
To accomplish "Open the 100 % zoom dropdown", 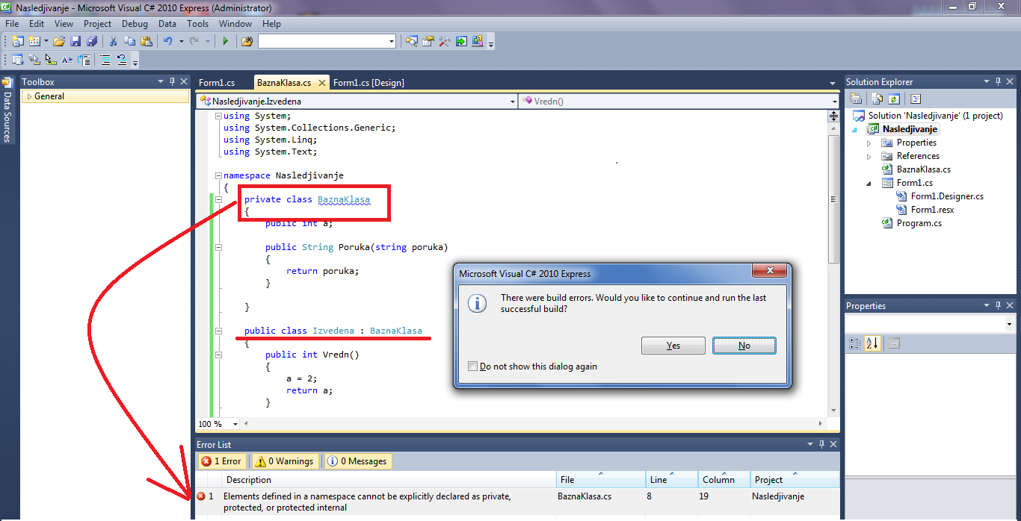I will pos(235,424).
